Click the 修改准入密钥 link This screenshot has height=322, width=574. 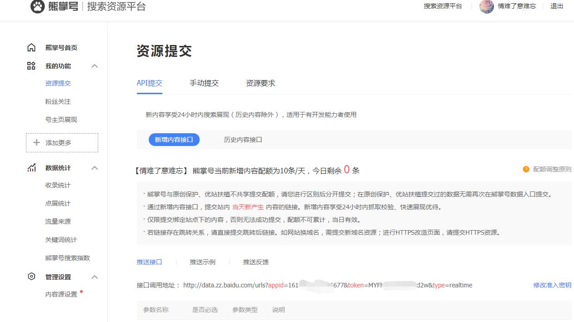[552, 285]
